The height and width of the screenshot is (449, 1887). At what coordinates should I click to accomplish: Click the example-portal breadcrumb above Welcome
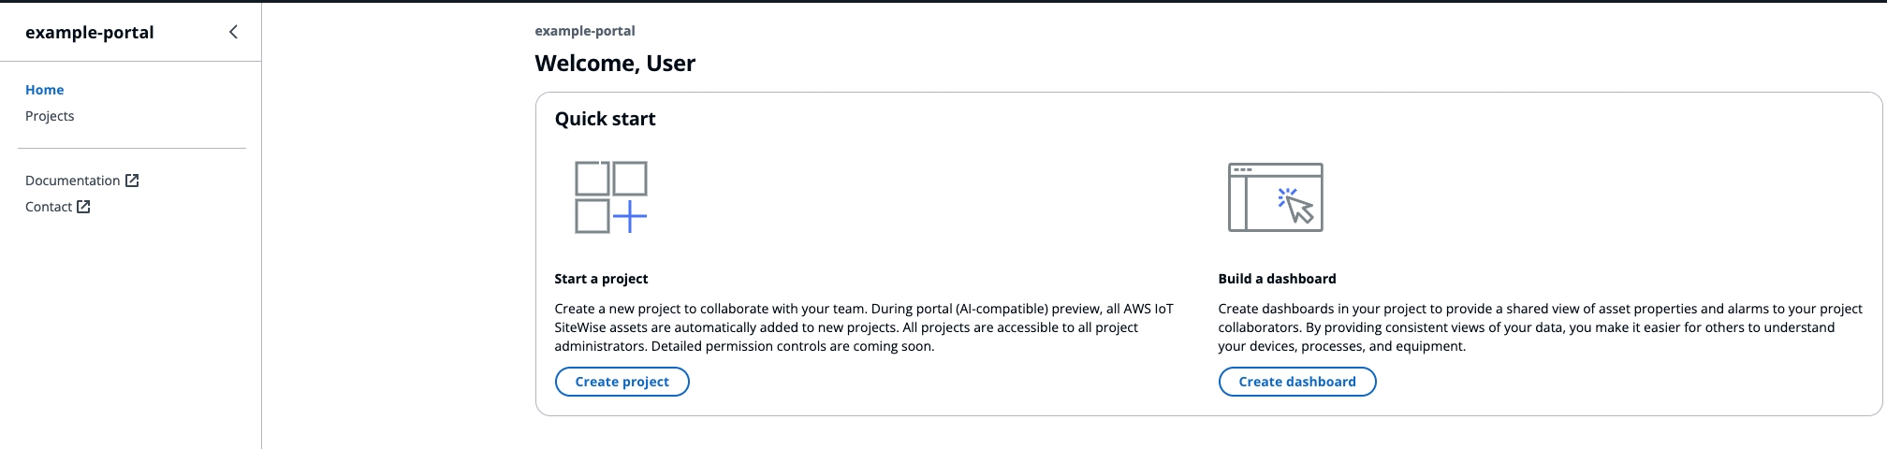[584, 31]
